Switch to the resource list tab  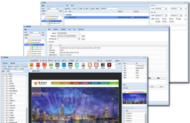click(x=5, y=63)
